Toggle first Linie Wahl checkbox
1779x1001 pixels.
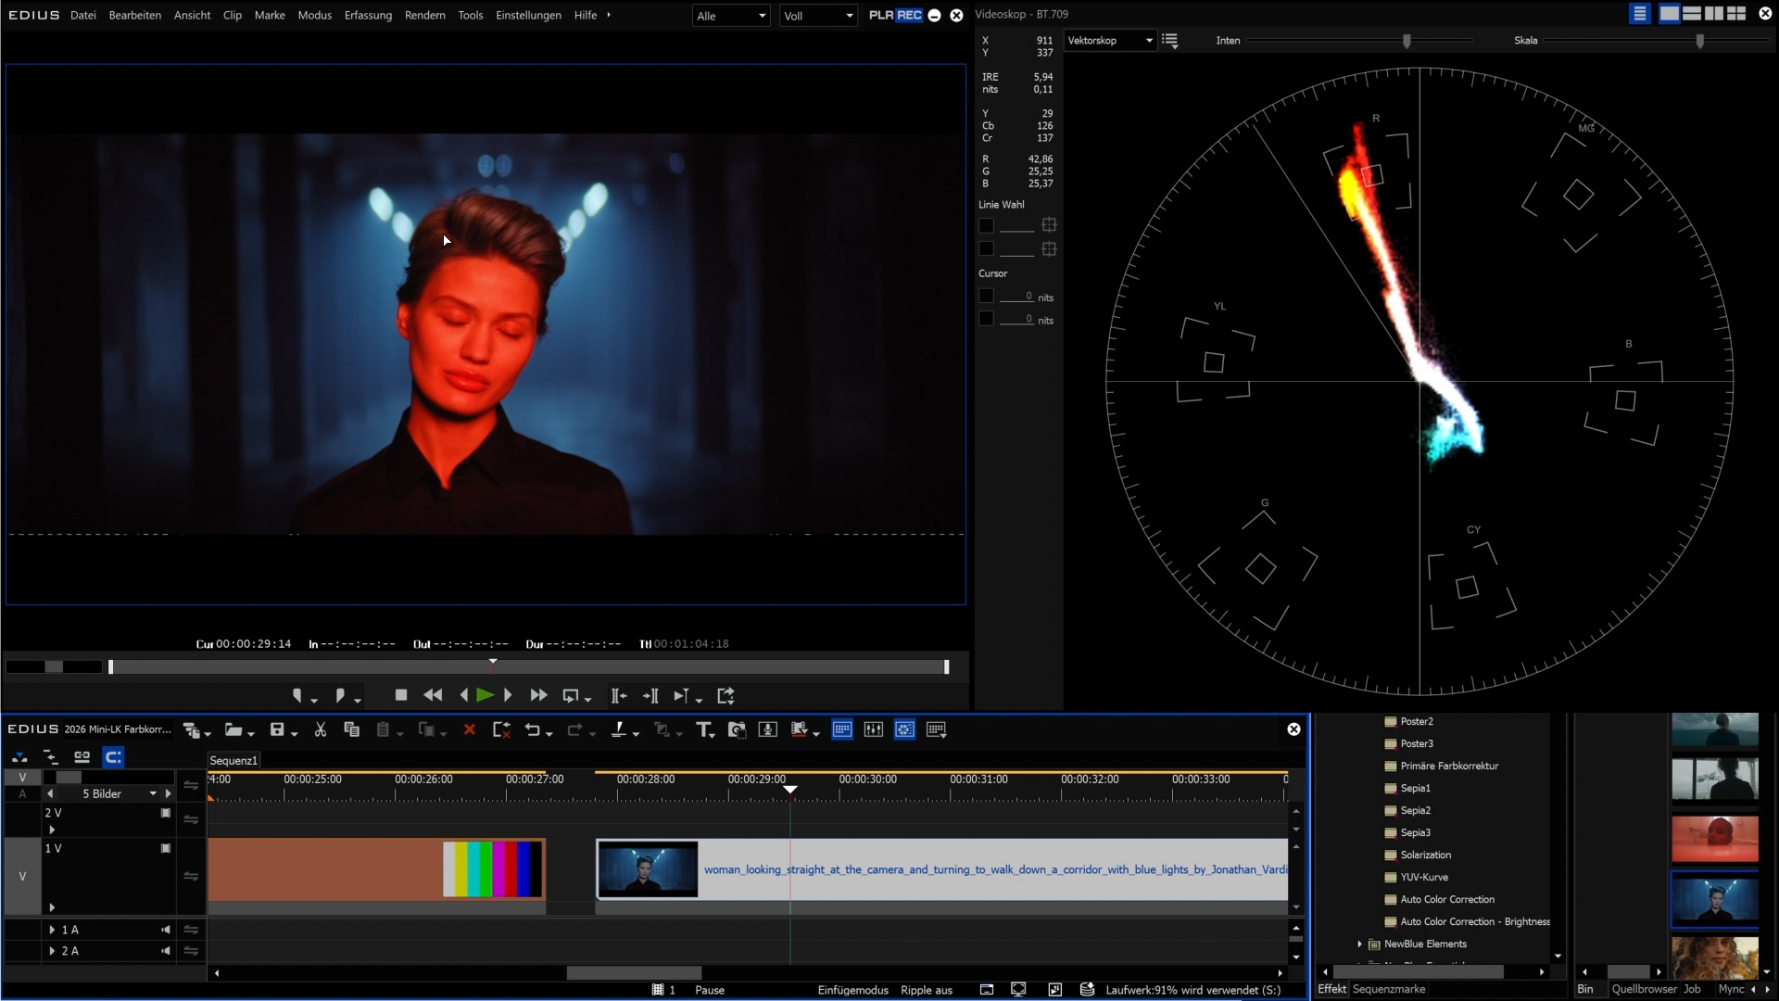click(986, 225)
